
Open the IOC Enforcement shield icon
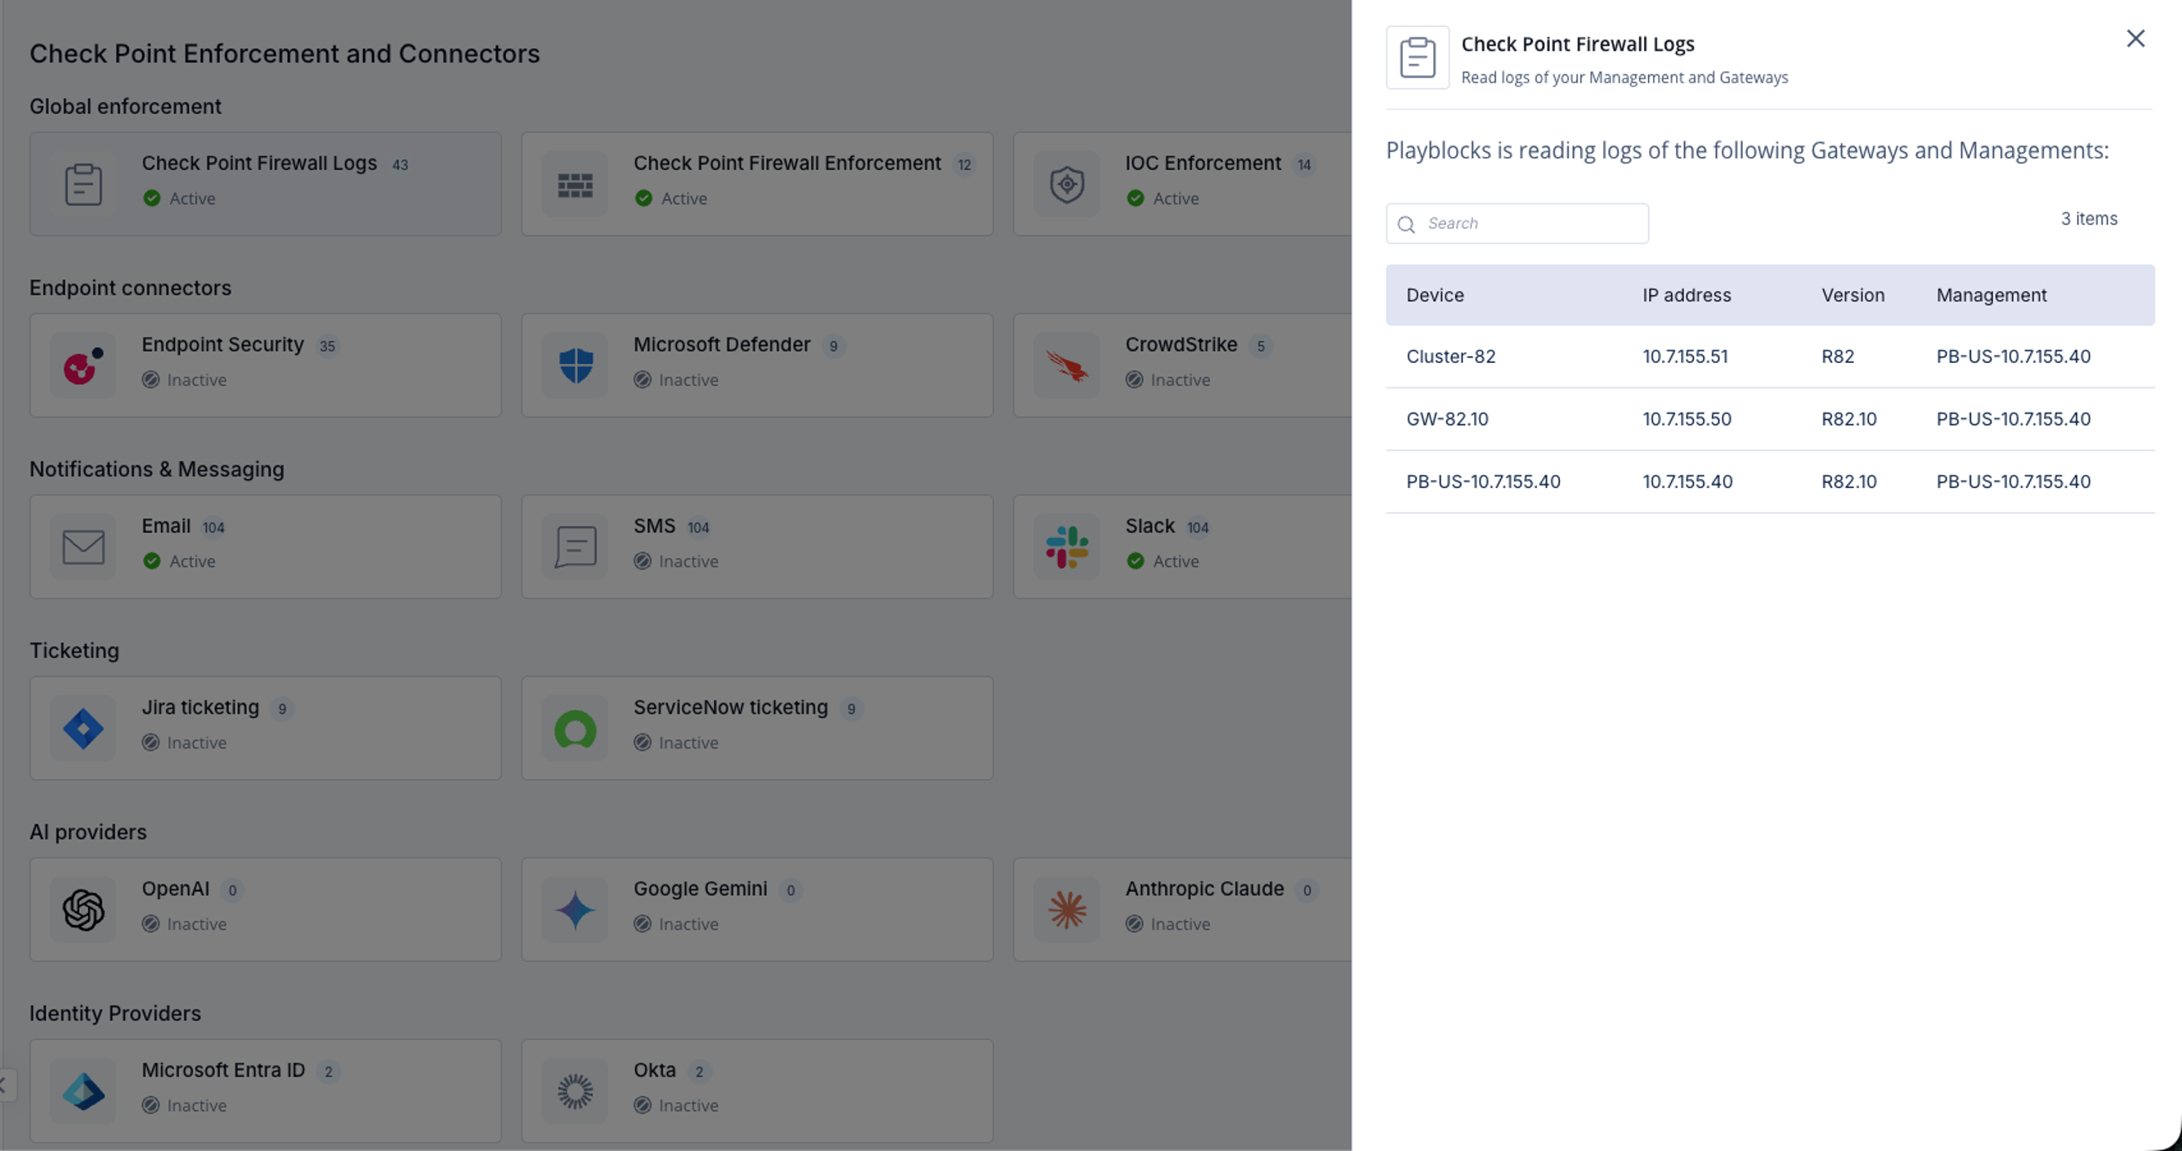click(x=1066, y=184)
